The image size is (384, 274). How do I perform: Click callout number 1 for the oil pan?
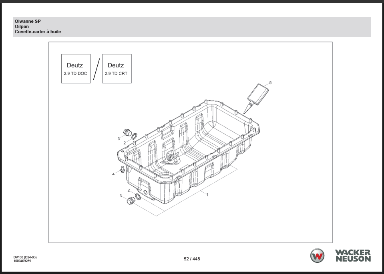(207, 195)
